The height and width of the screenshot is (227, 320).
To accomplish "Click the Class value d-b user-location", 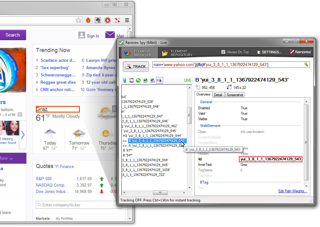I will pyautogui.click(x=252, y=132).
